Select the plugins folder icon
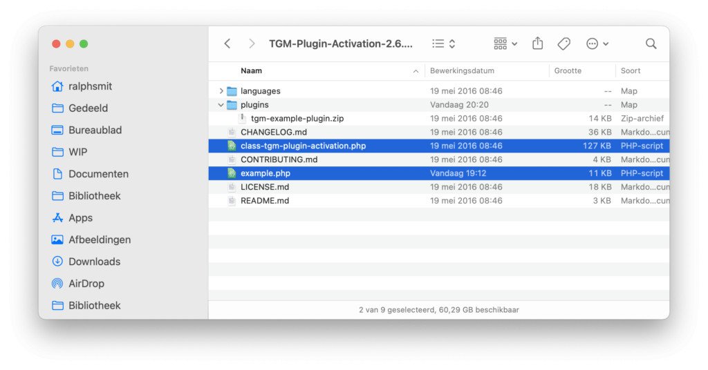Viewport: 708px width, 370px height. pos(232,105)
